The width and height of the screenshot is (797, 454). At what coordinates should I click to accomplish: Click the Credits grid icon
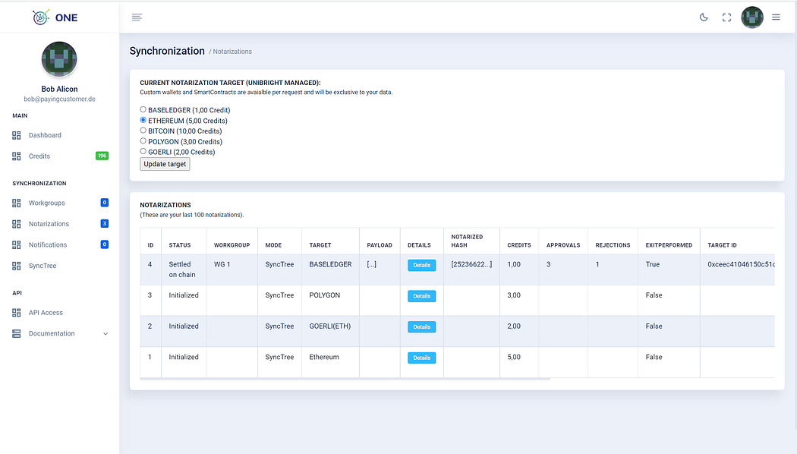pyautogui.click(x=16, y=156)
